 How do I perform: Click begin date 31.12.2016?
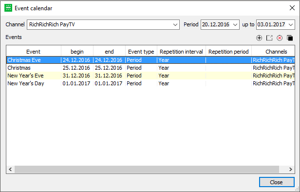(x=76, y=76)
